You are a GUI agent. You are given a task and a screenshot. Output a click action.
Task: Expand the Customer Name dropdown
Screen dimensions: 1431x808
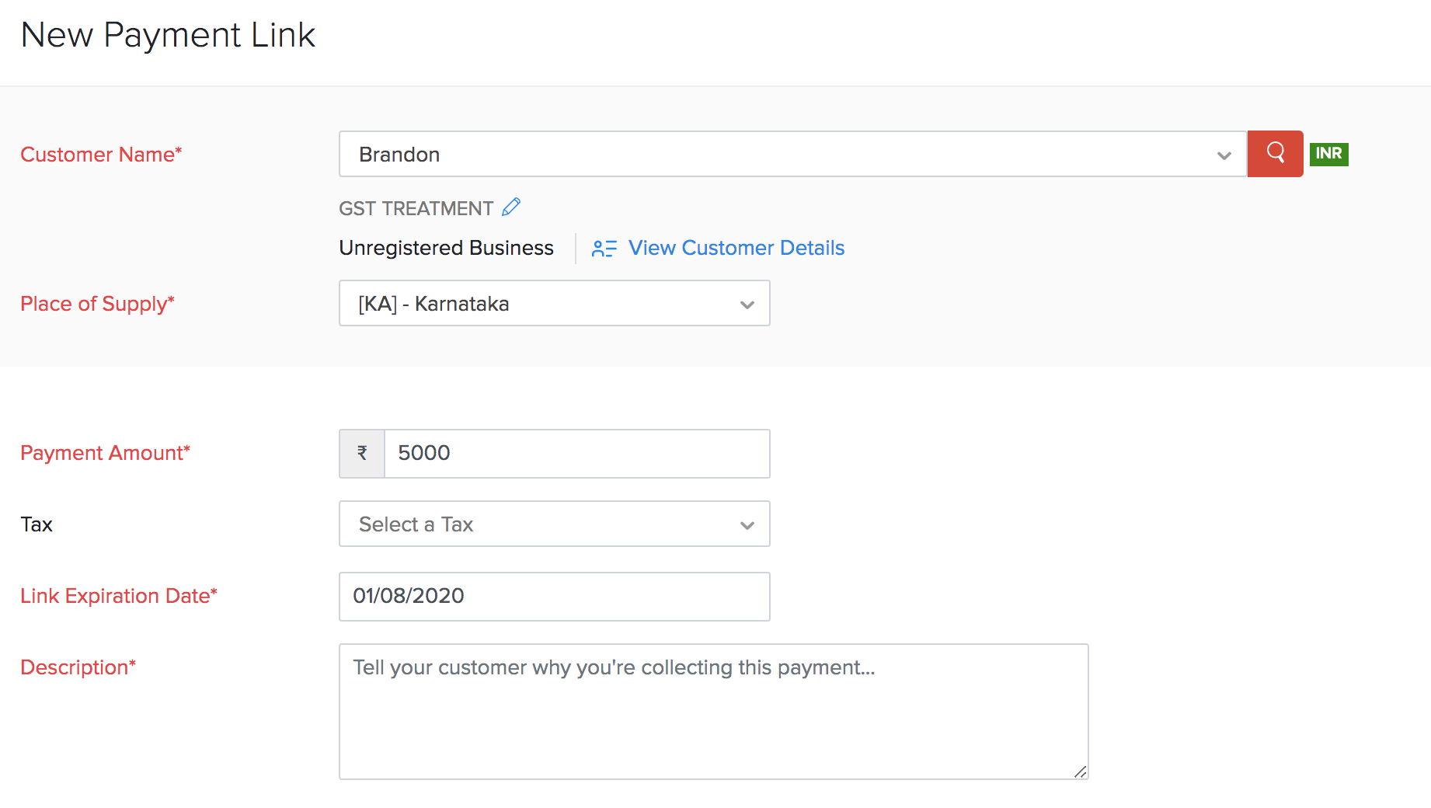(x=1225, y=154)
